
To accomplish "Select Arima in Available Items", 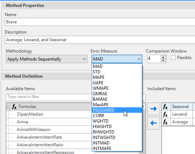I will [22, 122].
